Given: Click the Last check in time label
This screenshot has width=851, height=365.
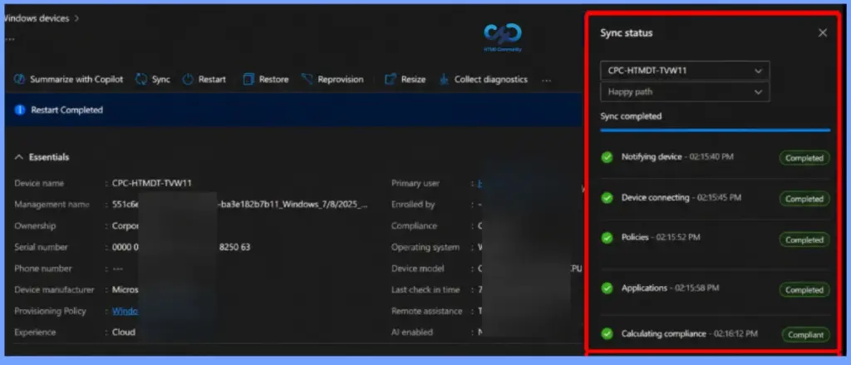Looking at the screenshot, I should (x=425, y=290).
